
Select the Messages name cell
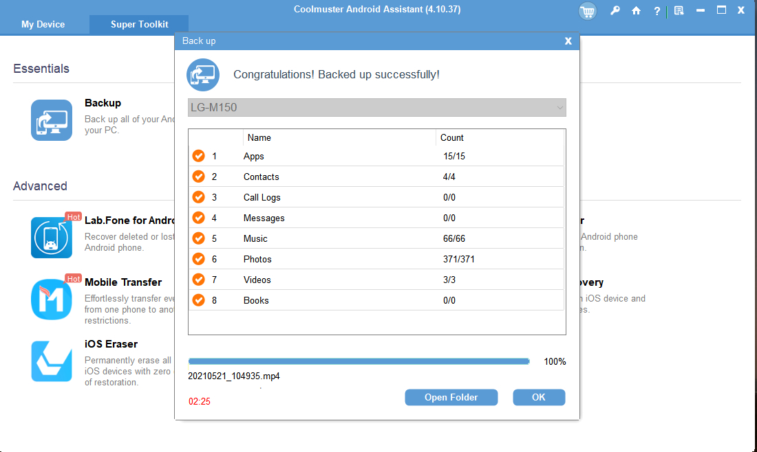point(264,218)
